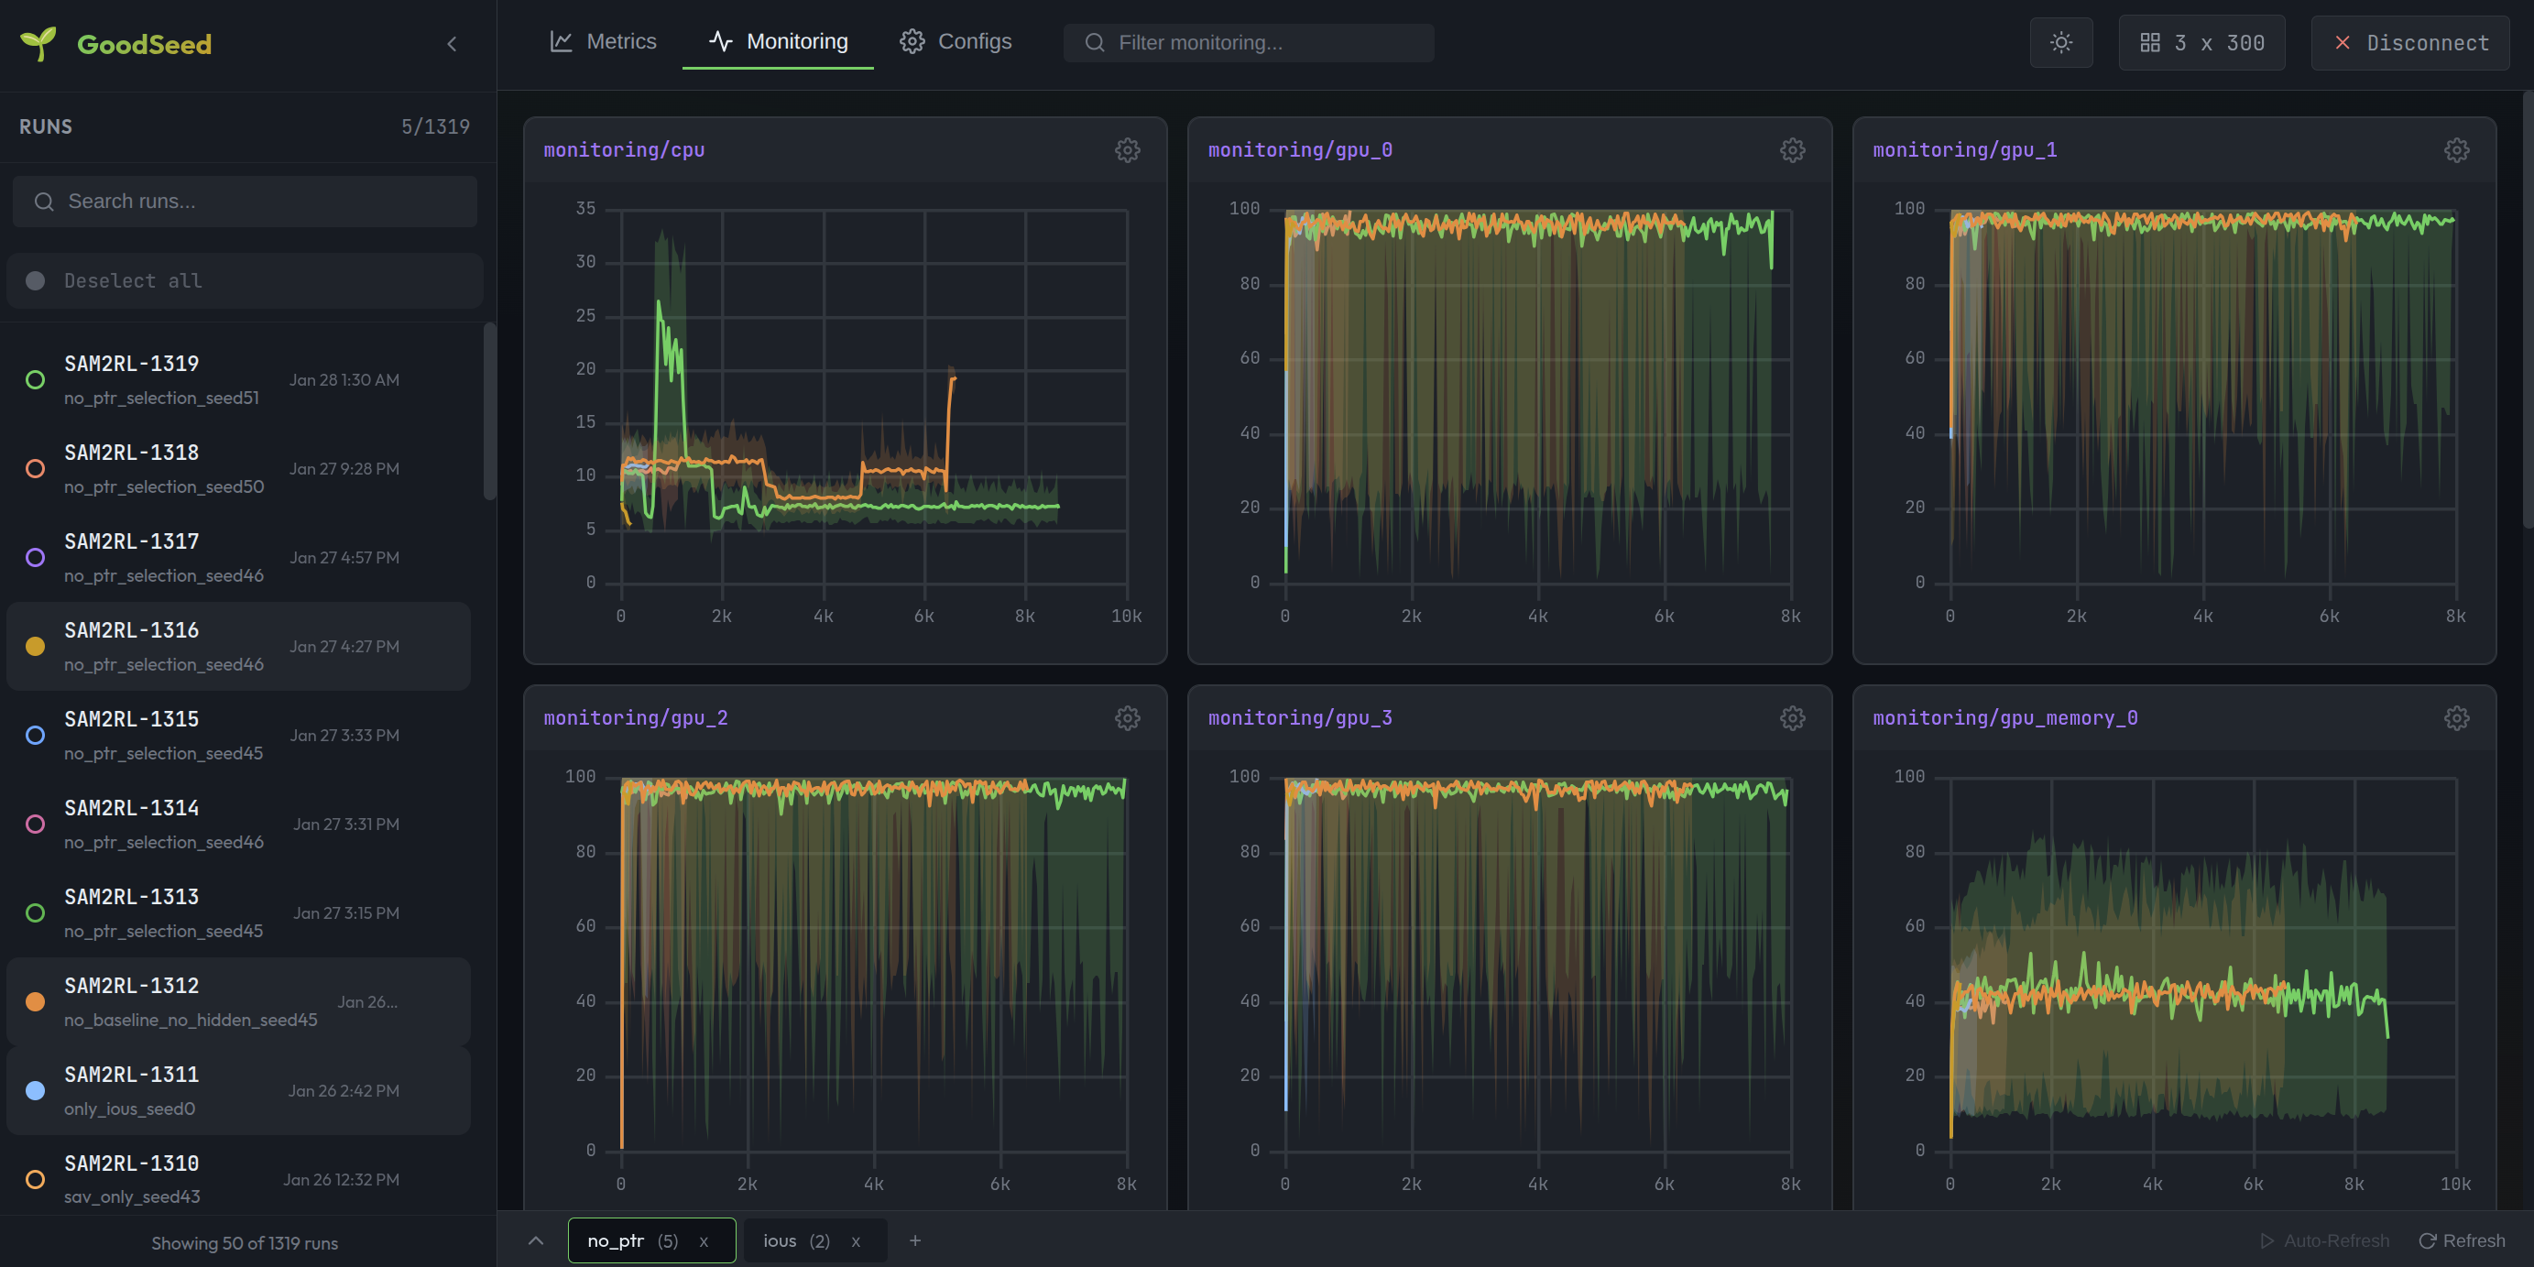Viewport: 2534px width, 1267px height.
Task: Open settings gear for monitoring/gpu_0 chart
Action: click(x=1791, y=149)
